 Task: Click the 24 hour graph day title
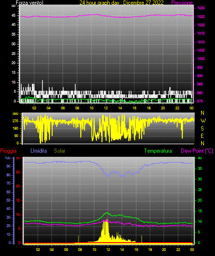121,3
